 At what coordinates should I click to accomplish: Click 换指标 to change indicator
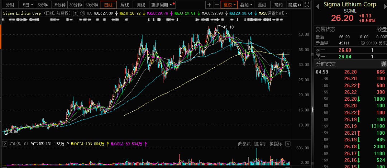(x=276, y=144)
